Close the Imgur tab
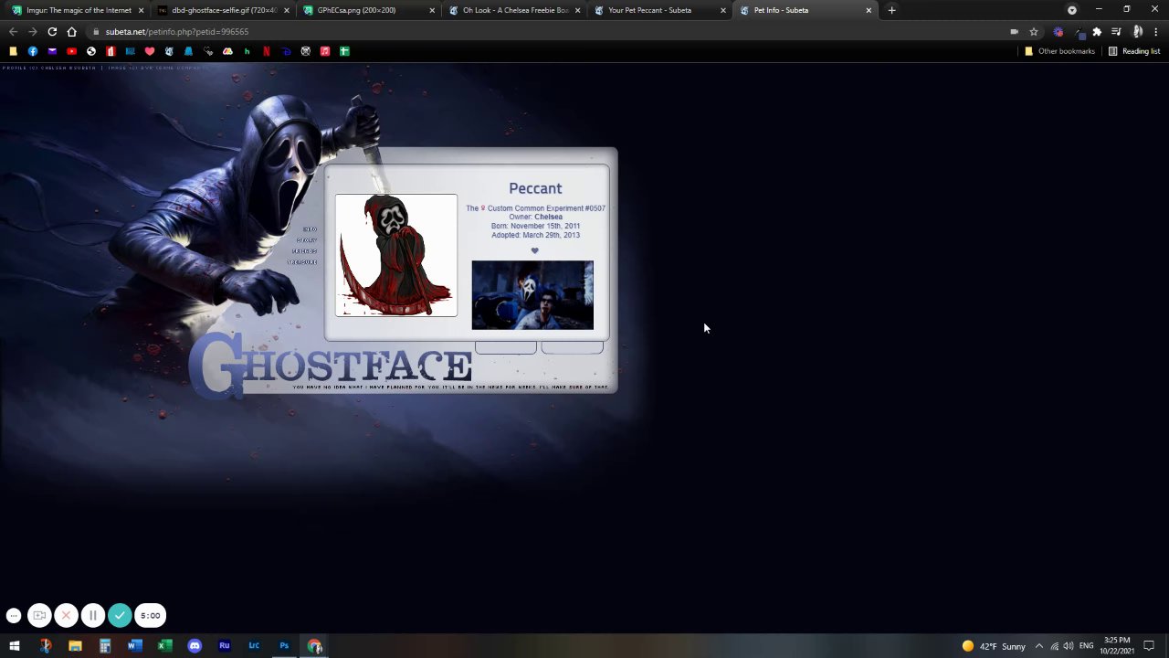 (141, 10)
